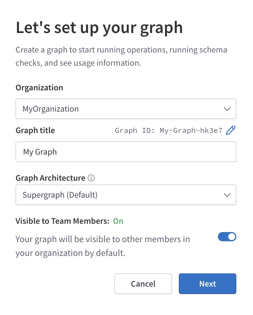Open the MyOrganization dropdown

coord(126,109)
